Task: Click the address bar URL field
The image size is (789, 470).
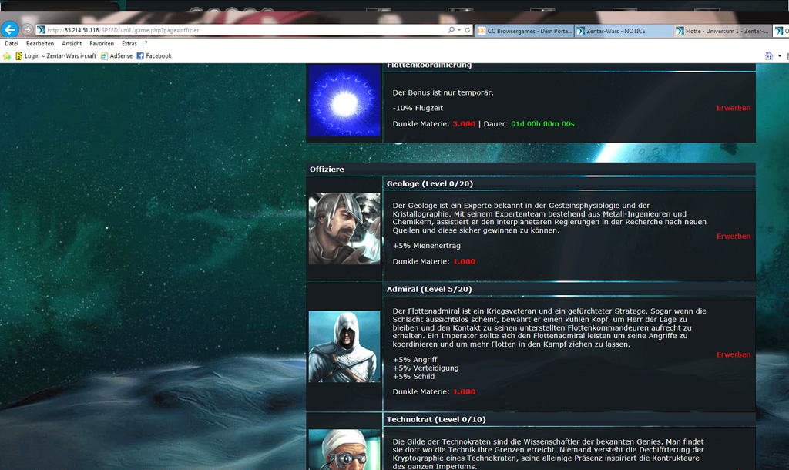Action: tap(241, 30)
